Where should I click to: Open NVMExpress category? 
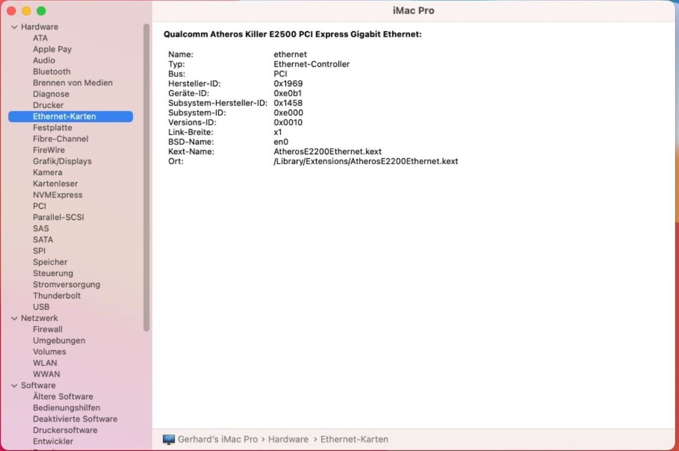point(57,195)
